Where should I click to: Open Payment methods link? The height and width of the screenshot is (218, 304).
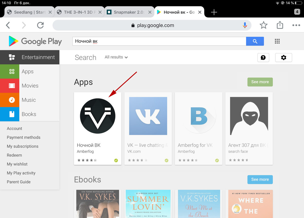pos(24,137)
